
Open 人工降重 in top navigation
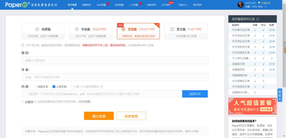click(x=133, y=5)
